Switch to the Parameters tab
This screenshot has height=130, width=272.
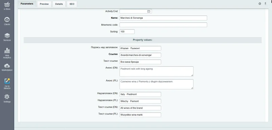tap(27, 4)
